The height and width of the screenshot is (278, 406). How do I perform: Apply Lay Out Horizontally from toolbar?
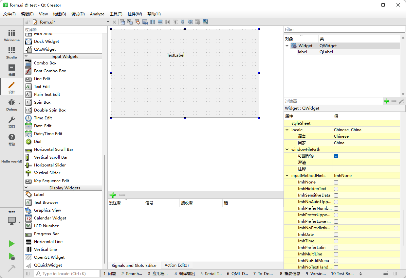(153, 22)
